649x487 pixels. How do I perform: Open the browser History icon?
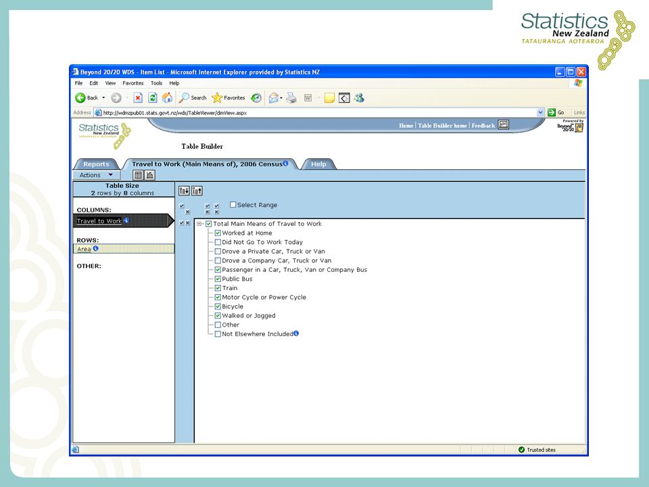point(257,97)
